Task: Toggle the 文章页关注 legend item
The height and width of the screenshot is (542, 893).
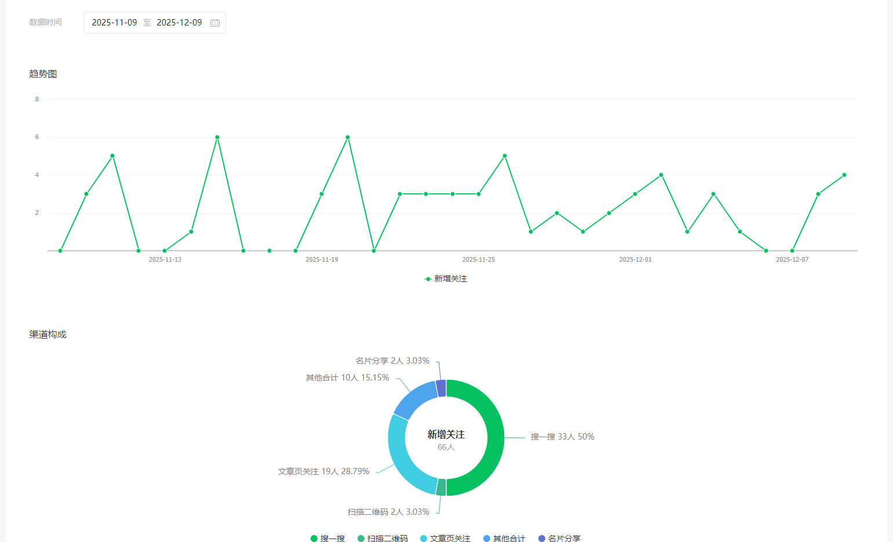Action: (445, 539)
